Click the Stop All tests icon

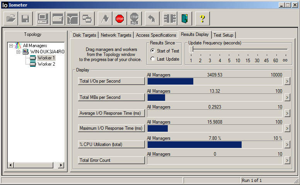[x=135, y=19]
